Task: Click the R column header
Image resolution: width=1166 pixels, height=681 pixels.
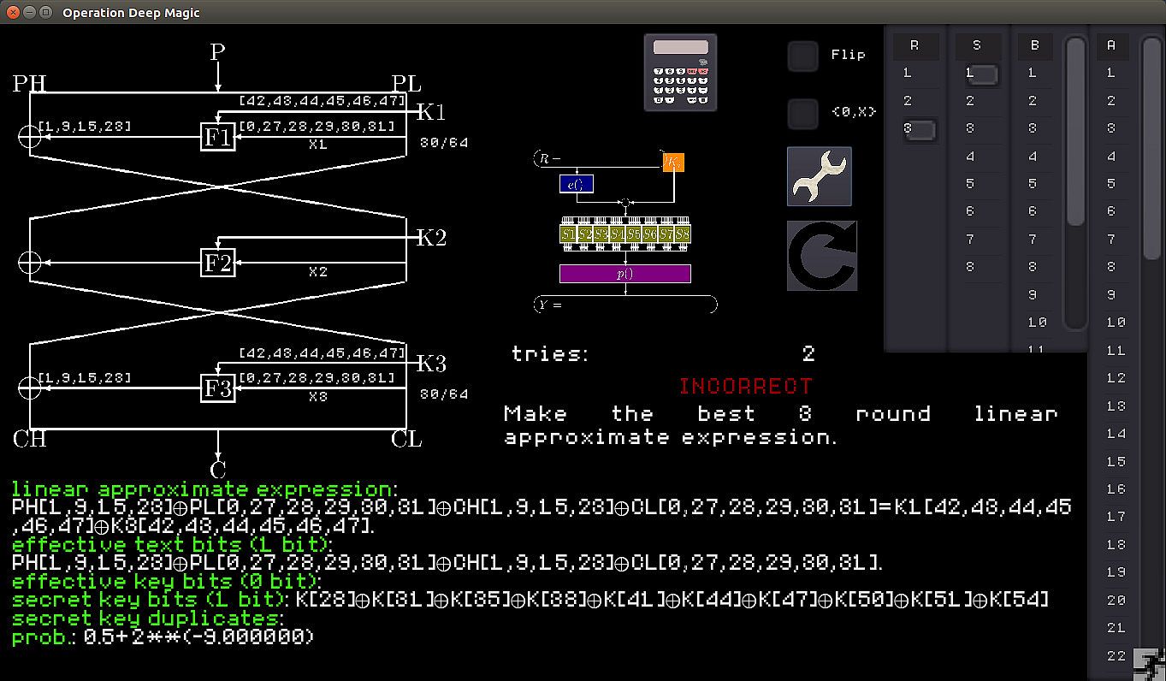Action: [x=914, y=46]
